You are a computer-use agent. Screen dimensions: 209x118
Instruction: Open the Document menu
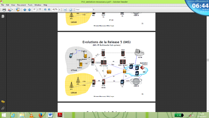point(21,5)
